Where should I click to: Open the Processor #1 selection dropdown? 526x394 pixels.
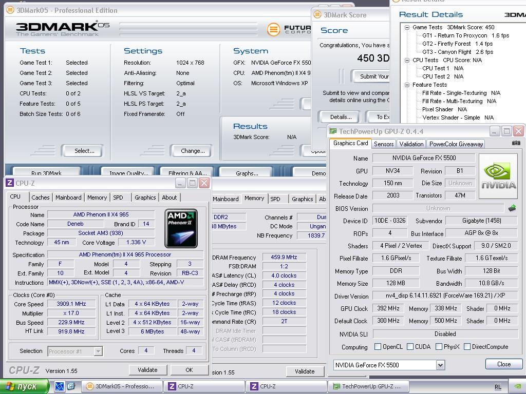98,351
